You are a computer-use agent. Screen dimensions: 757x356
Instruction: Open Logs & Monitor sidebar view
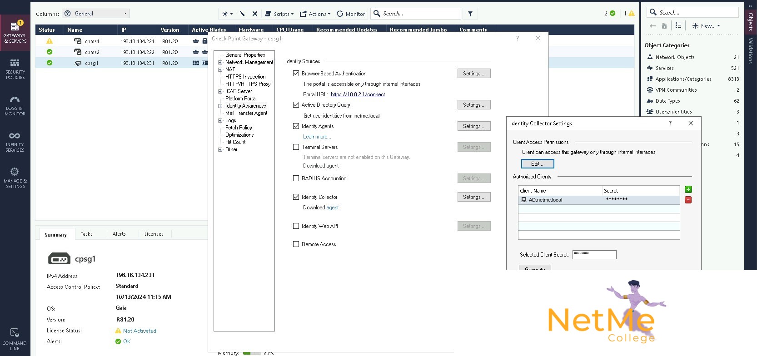[x=15, y=105]
